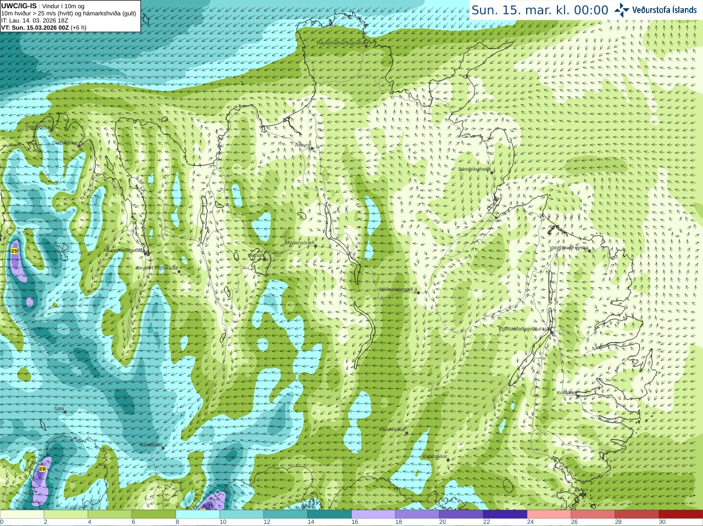Image resolution: width=703 pixels, height=526 pixels.
Task: Select the 24–26 m/s pink legend color
Action: point(549,514)
